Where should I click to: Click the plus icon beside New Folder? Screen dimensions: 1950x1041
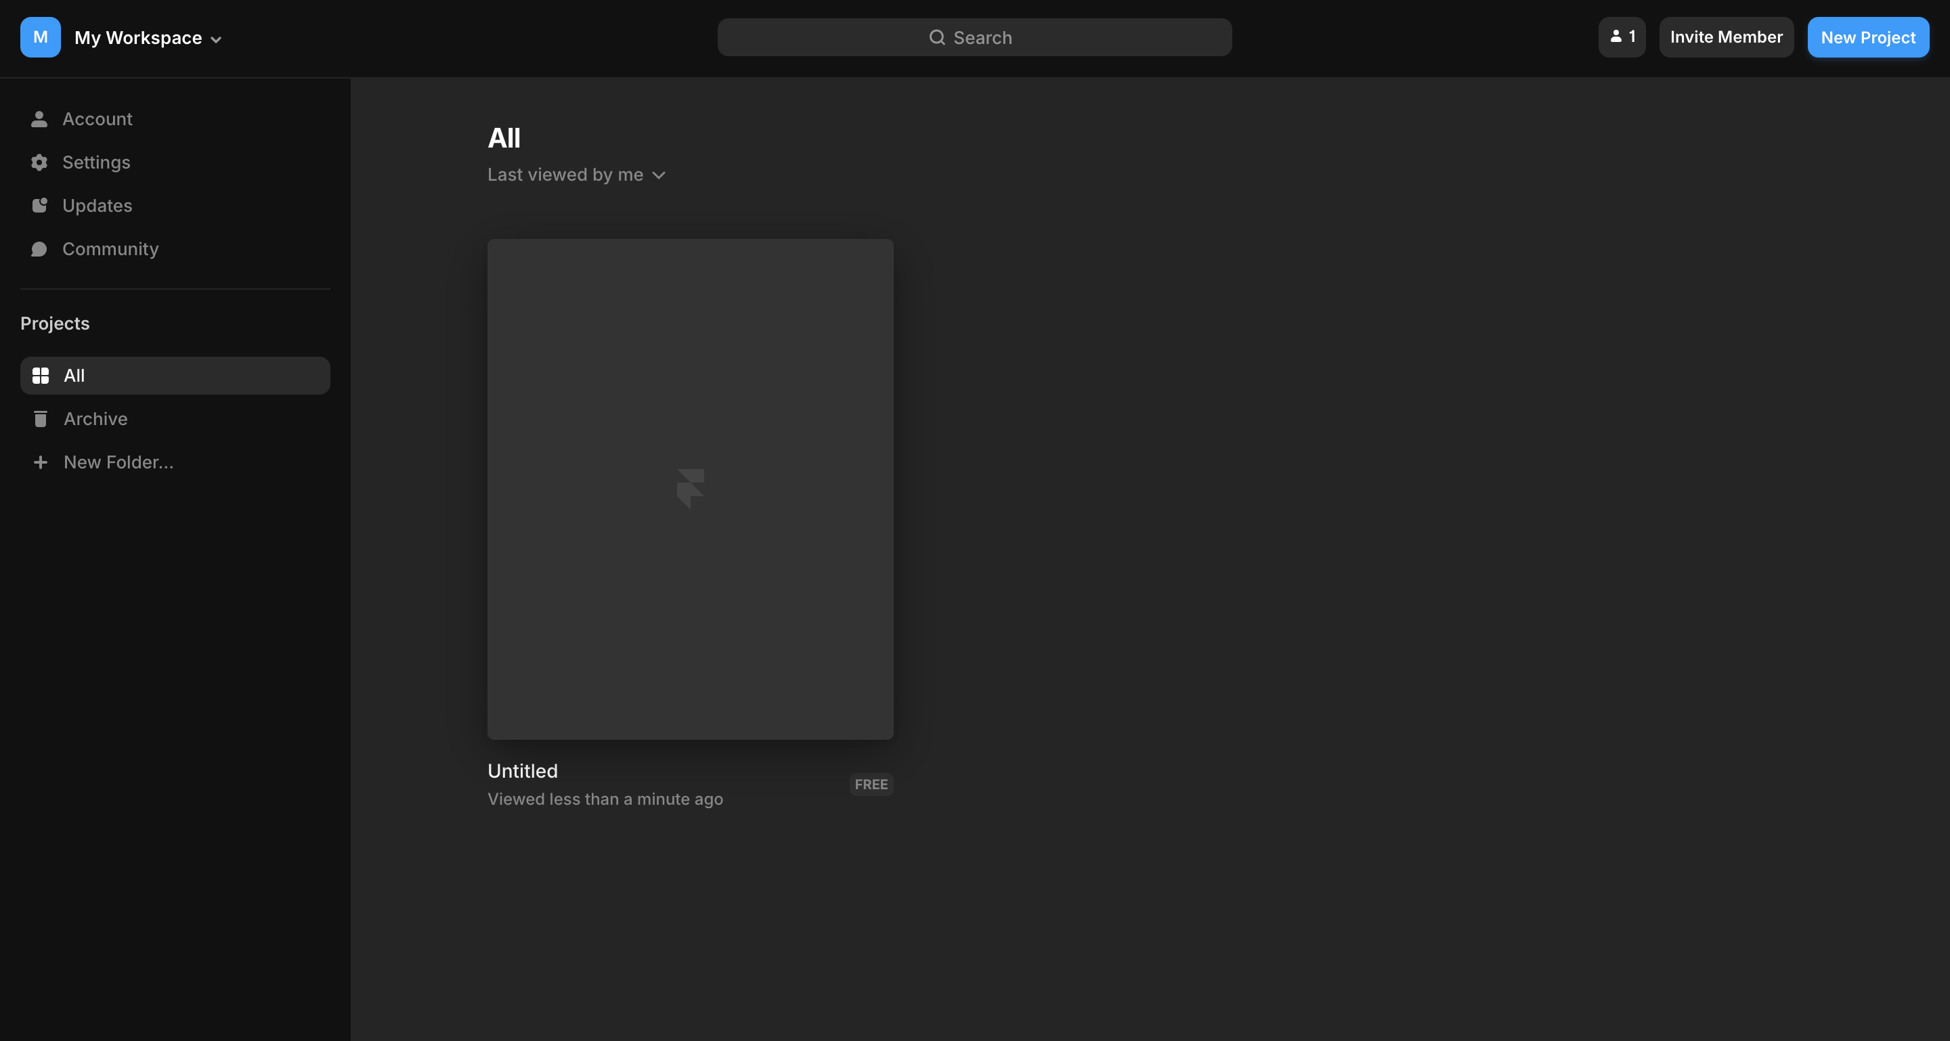click(41, 462)
